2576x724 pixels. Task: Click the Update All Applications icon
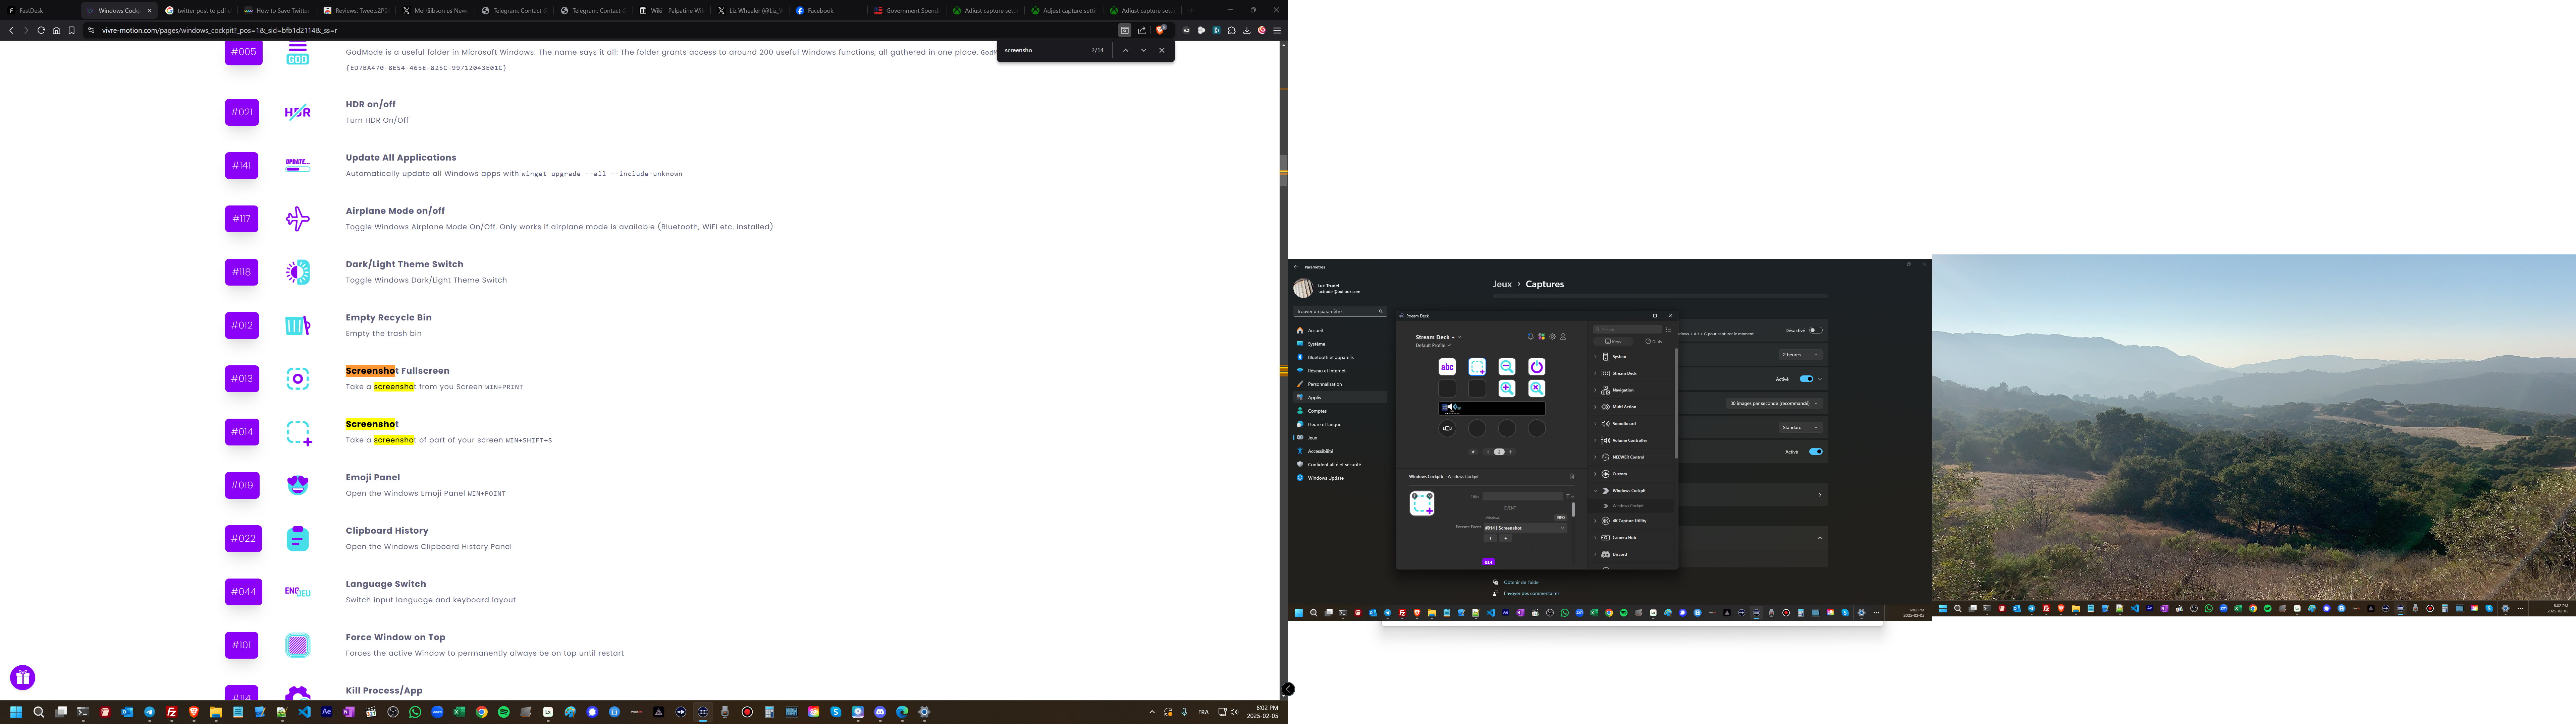[x=298, y=165]
